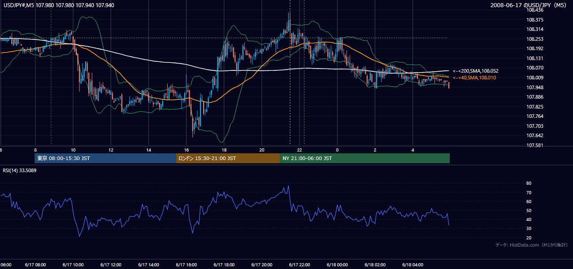Click price axis label 107.948
The height and width of the screenshot is (269, 573).
535,87
